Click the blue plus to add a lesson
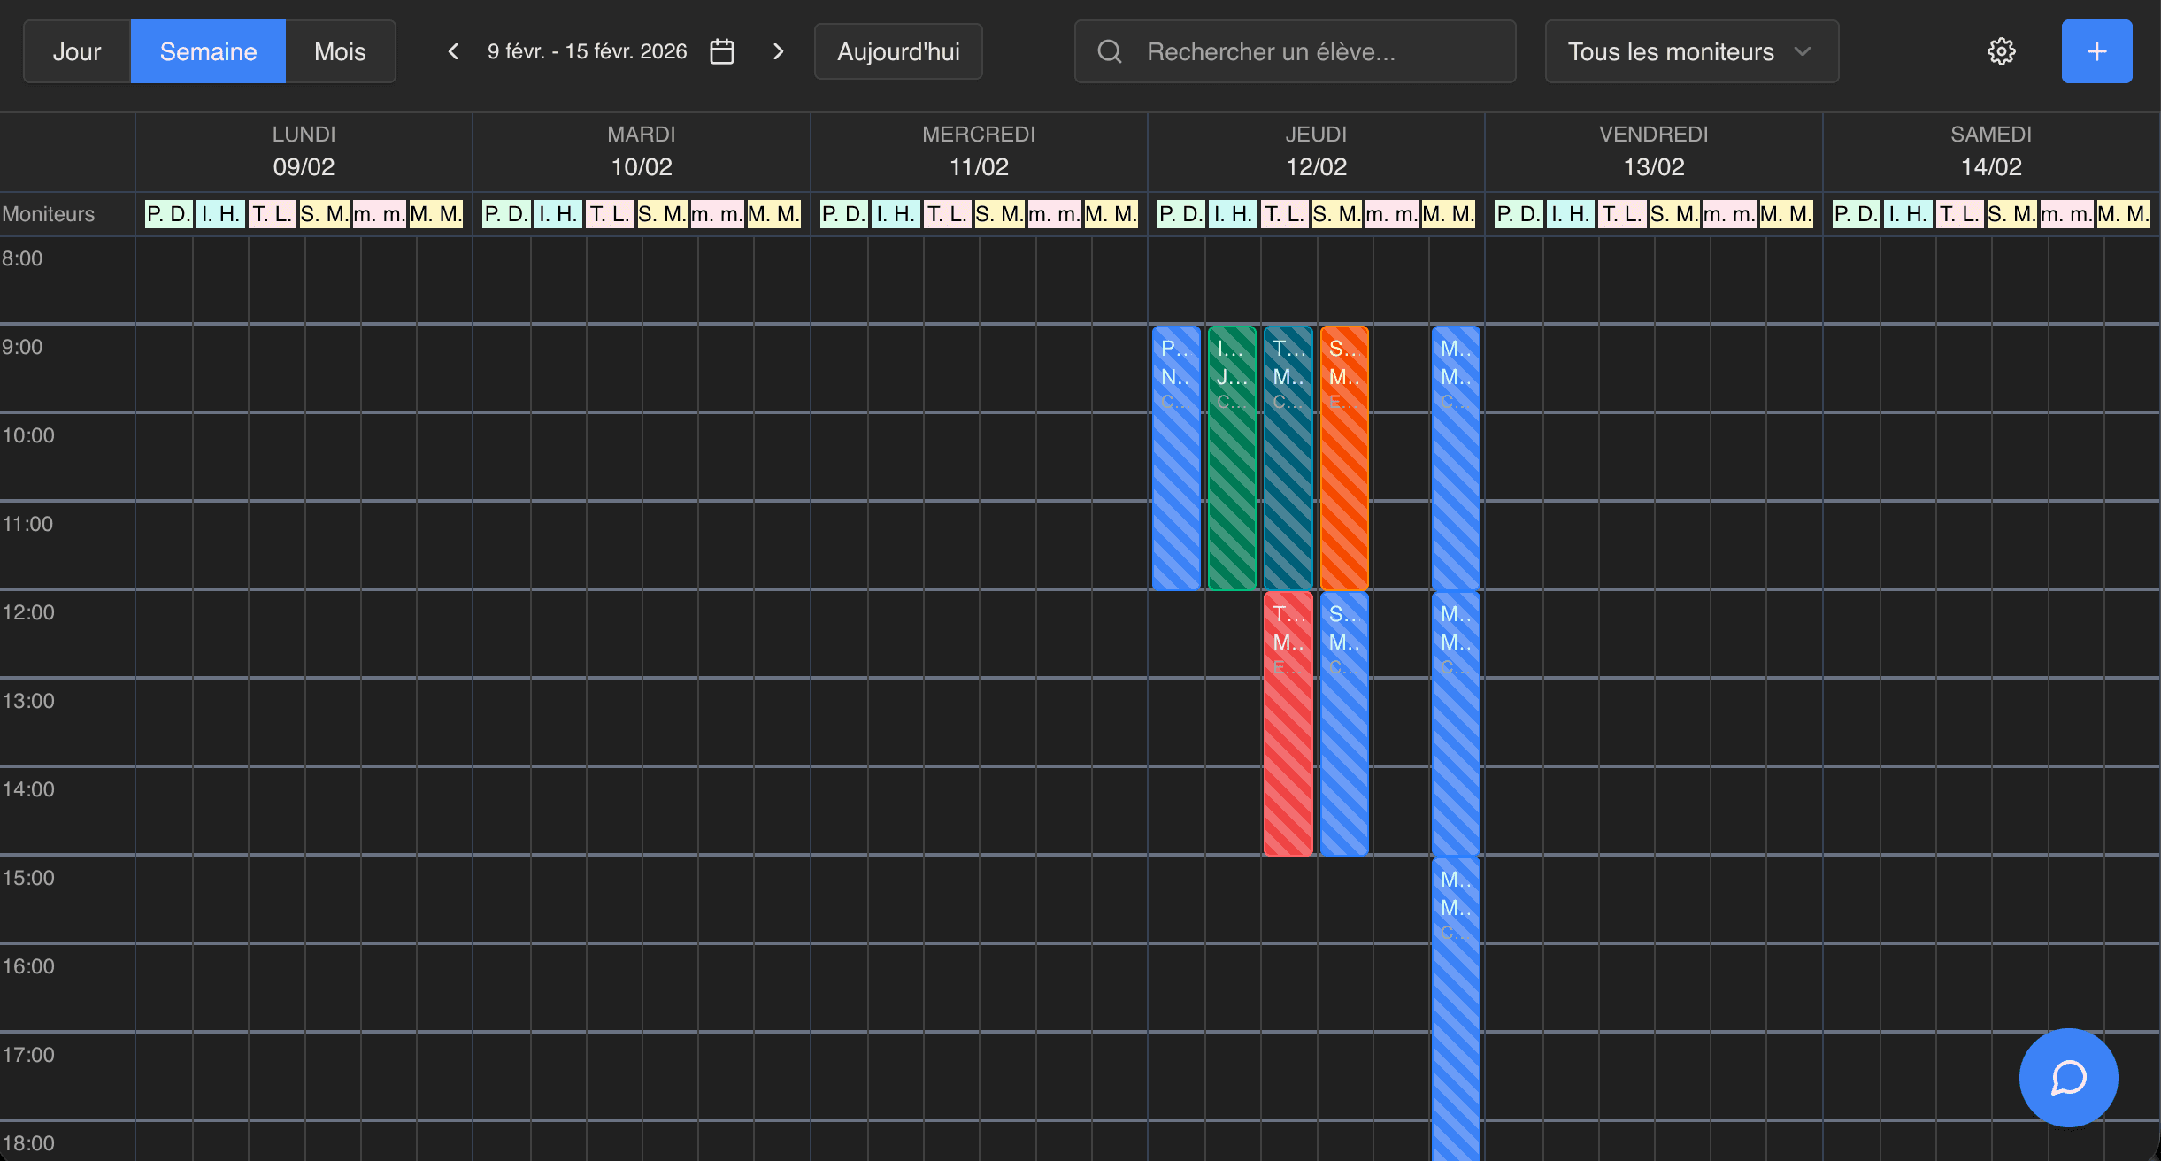The width and height of the screenshot is (2161, 1161). [2096, 50]
